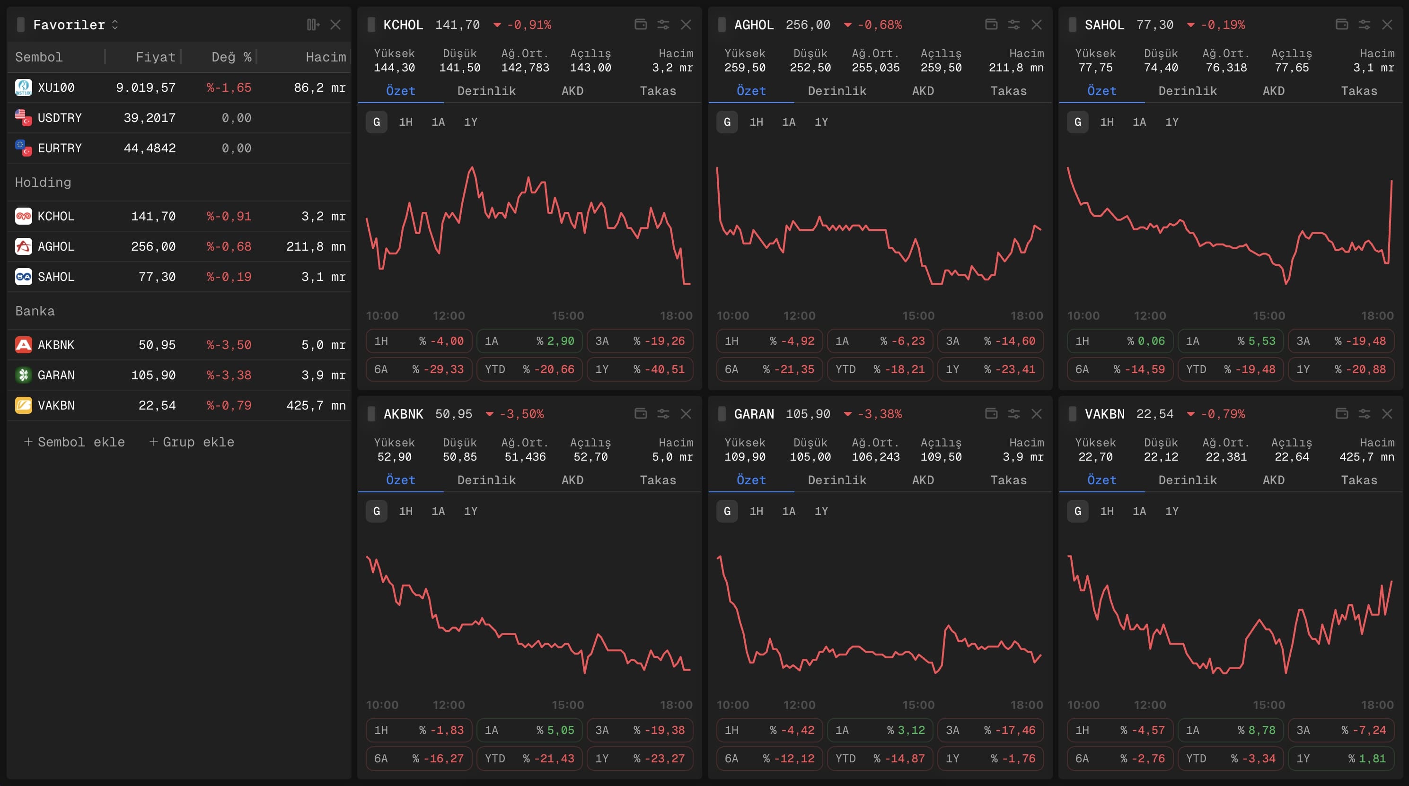Click the pop-out window icon on AGHOL panel
This screenshot has width=1409, height=786.
[x=992, y=25]
